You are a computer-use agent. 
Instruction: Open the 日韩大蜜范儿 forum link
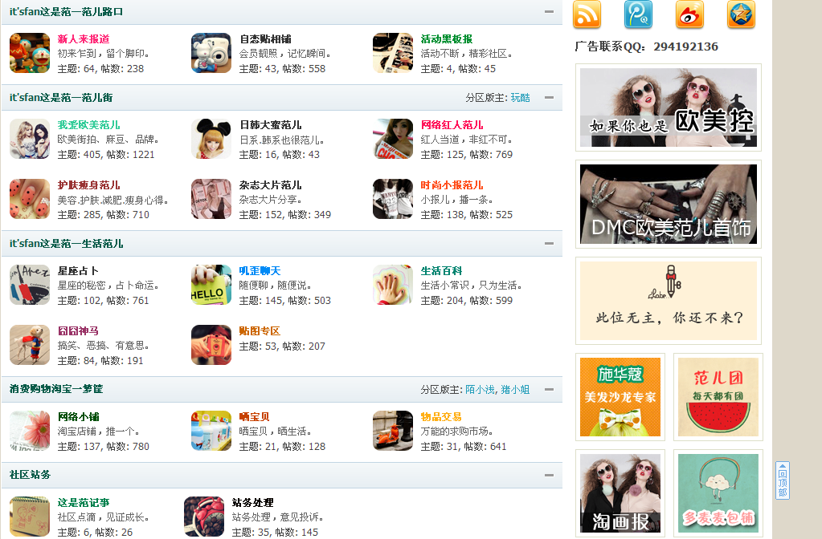271,124
